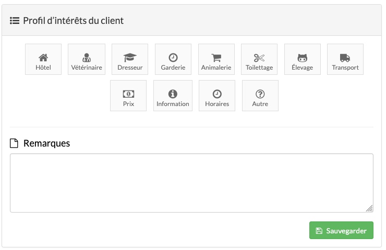The height and width of the screenshot is (250, 386).
Task: Click the list icon beside Profil d'intérêts
Action: (x=15, y=21)
